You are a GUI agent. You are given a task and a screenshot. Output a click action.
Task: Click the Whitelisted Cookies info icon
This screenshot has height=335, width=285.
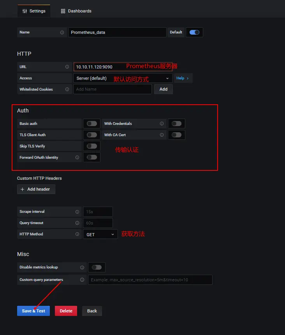(67, 89)
